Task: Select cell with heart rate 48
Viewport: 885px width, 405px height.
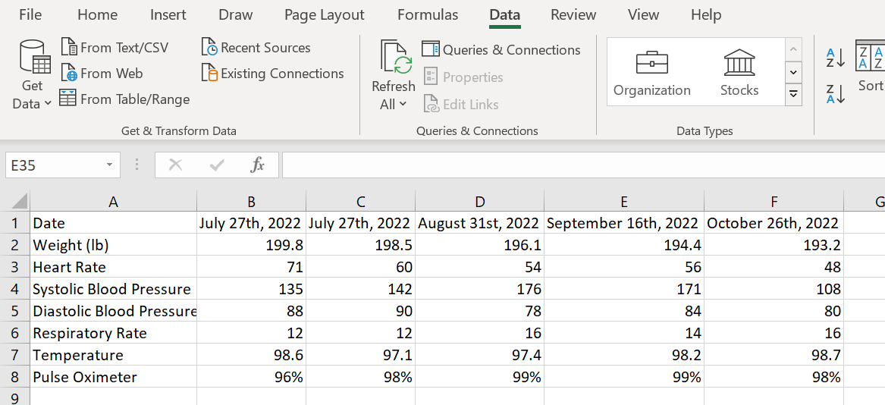Action: click(774, 267)
